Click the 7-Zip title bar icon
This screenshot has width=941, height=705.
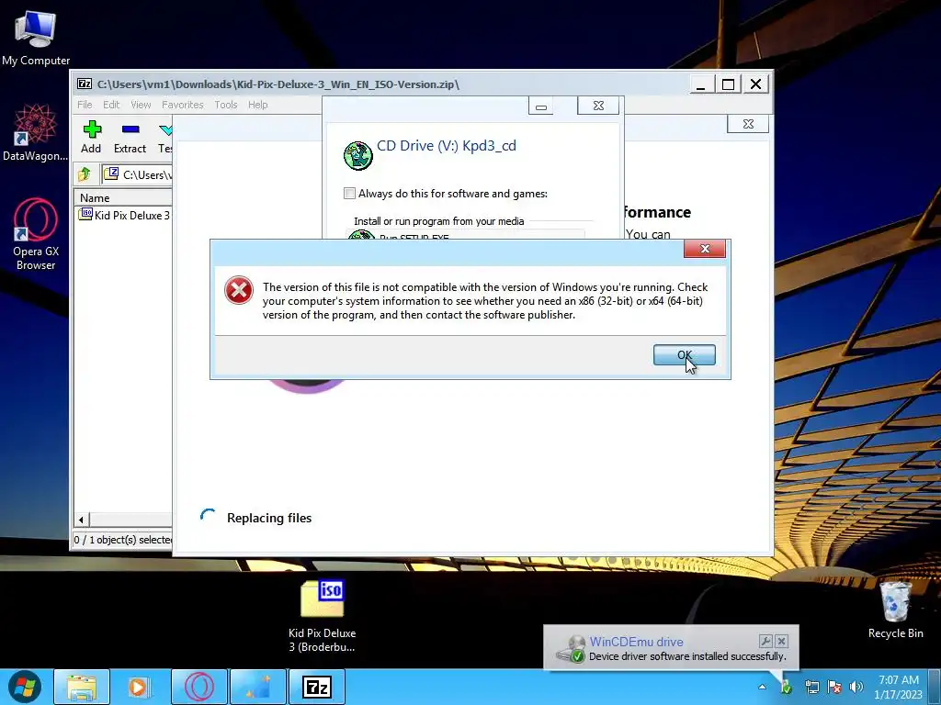click(85, 84)
